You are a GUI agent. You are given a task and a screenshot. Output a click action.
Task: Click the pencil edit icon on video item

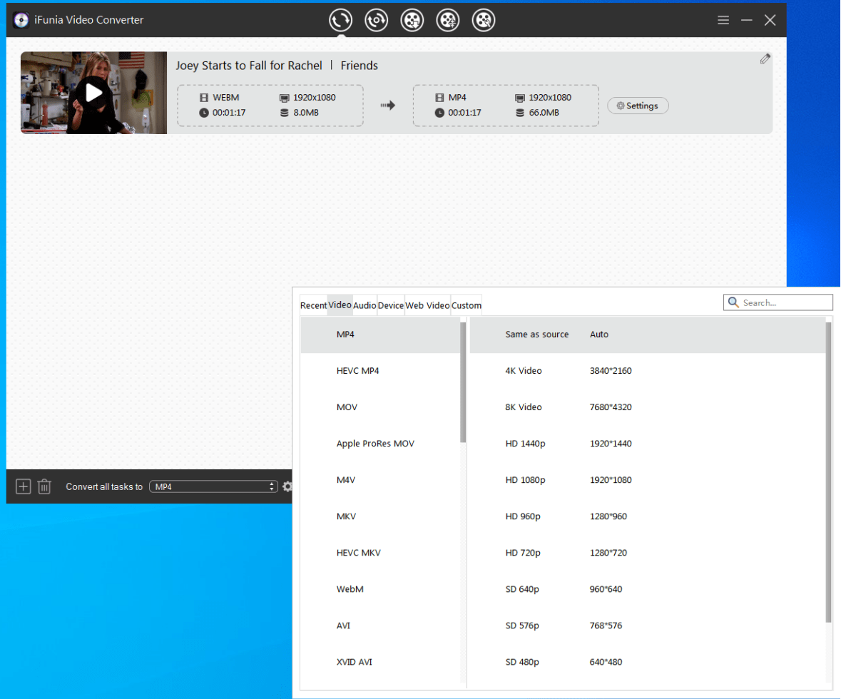tap(765, 59)
